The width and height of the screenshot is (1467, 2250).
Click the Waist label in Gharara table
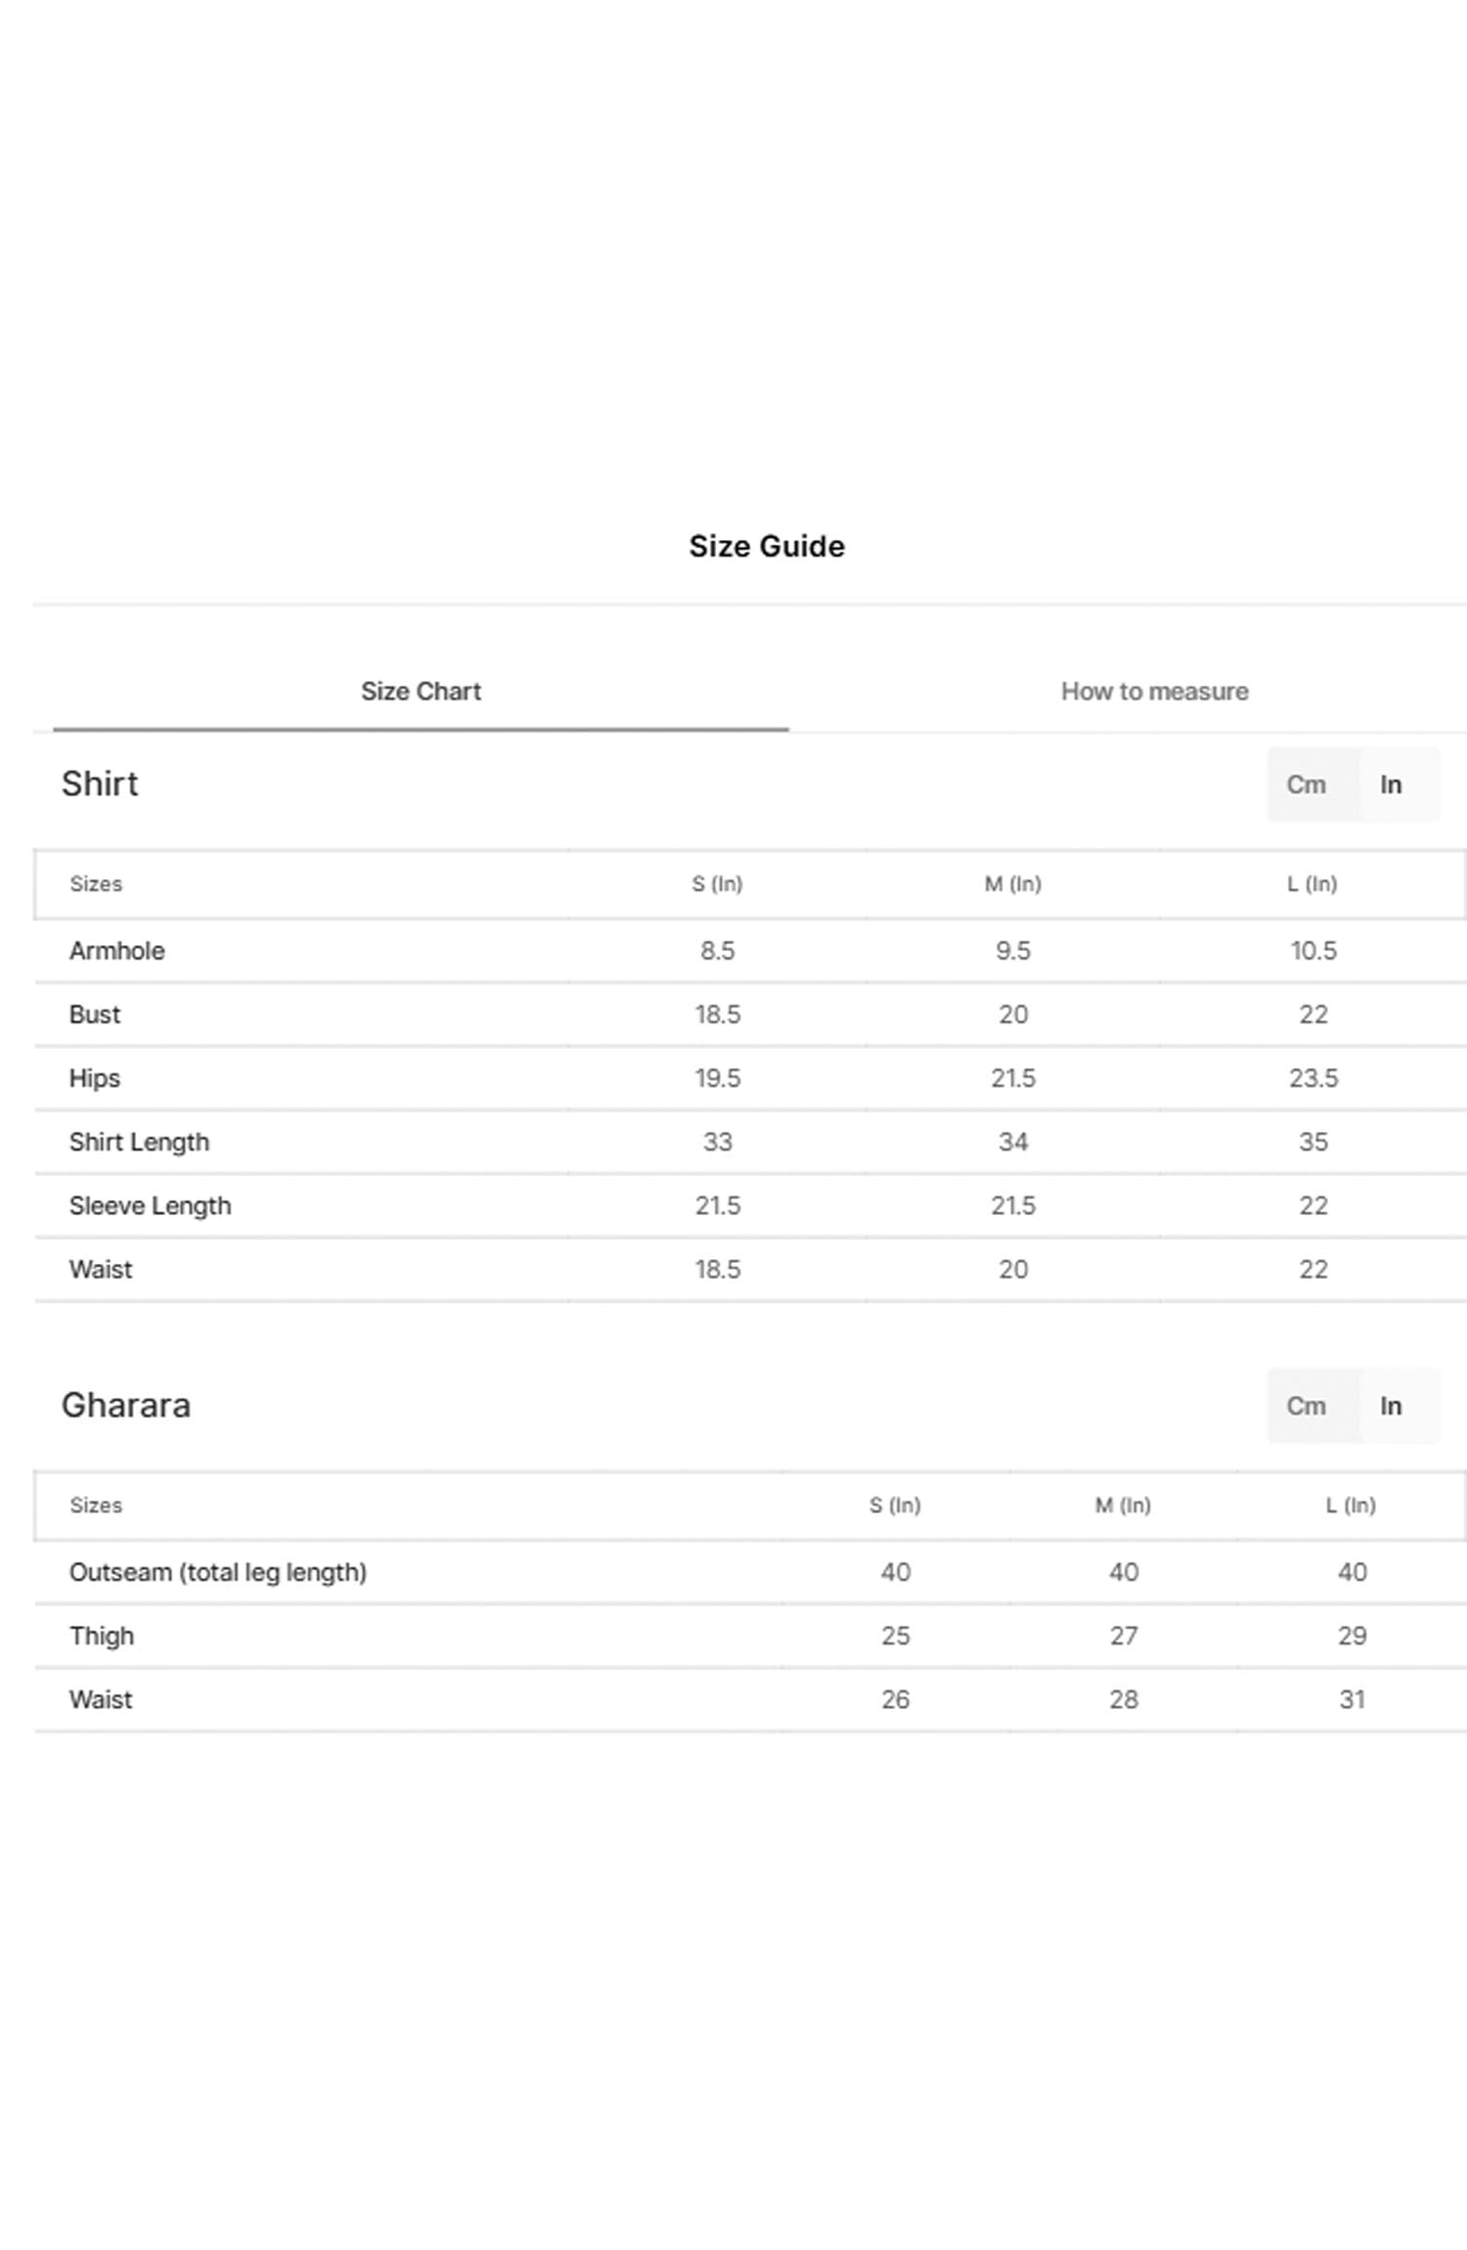click(x=101, y=1699)
